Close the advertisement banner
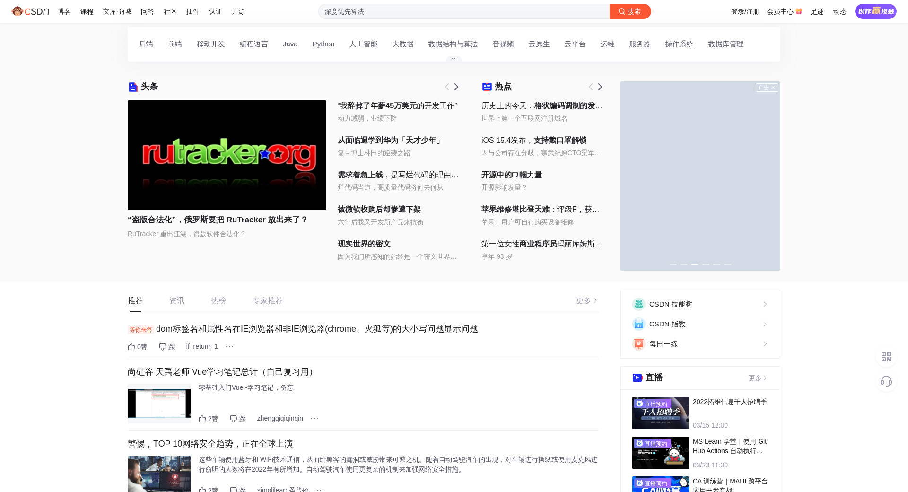908x492 pixels. (773, 88)
